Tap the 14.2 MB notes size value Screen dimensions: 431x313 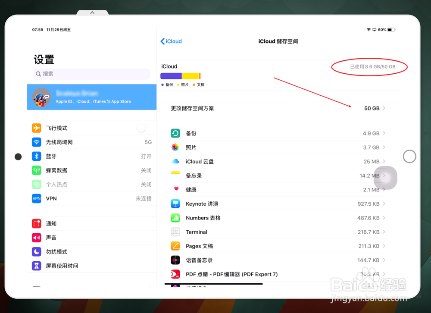(x=369, y=175)
